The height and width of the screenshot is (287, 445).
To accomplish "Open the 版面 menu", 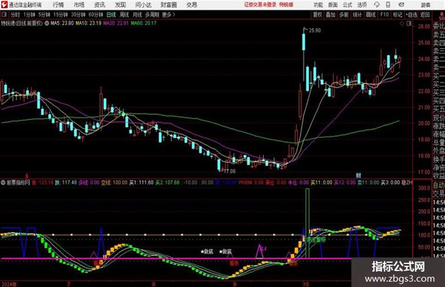I will pos(333,5).
